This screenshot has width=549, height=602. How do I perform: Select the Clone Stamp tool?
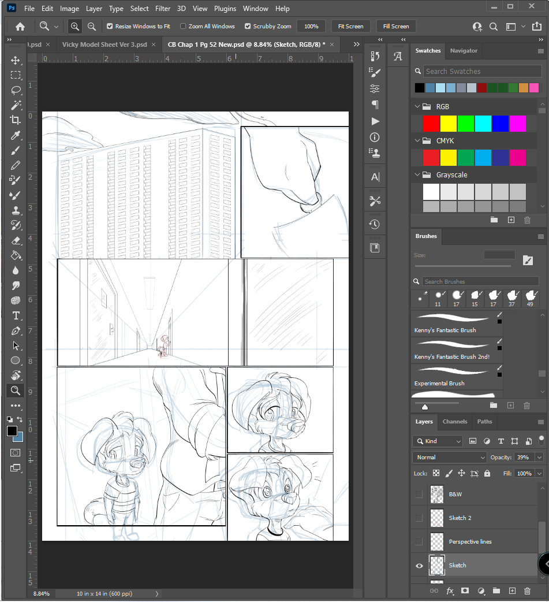16,210
